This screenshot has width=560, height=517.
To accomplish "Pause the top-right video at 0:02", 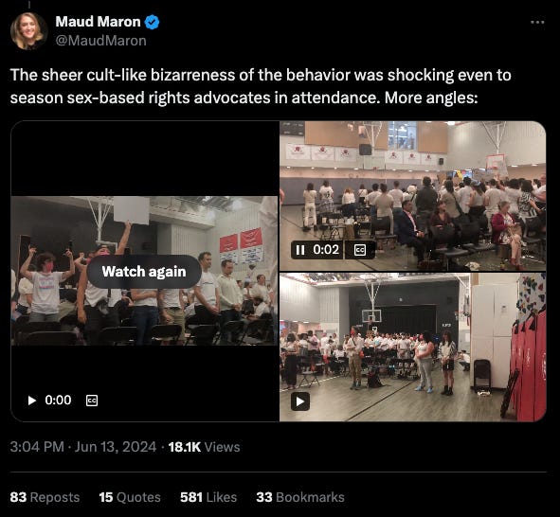I will (x=300, y=250).
